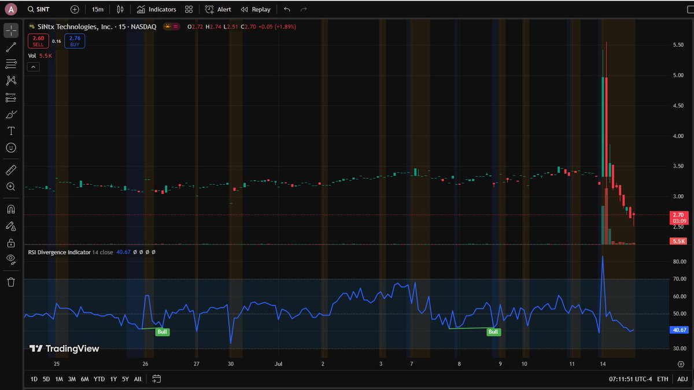694x390 pixels.
Task: Open forecasting and measurement tools
Action: [x=11, y=97]
